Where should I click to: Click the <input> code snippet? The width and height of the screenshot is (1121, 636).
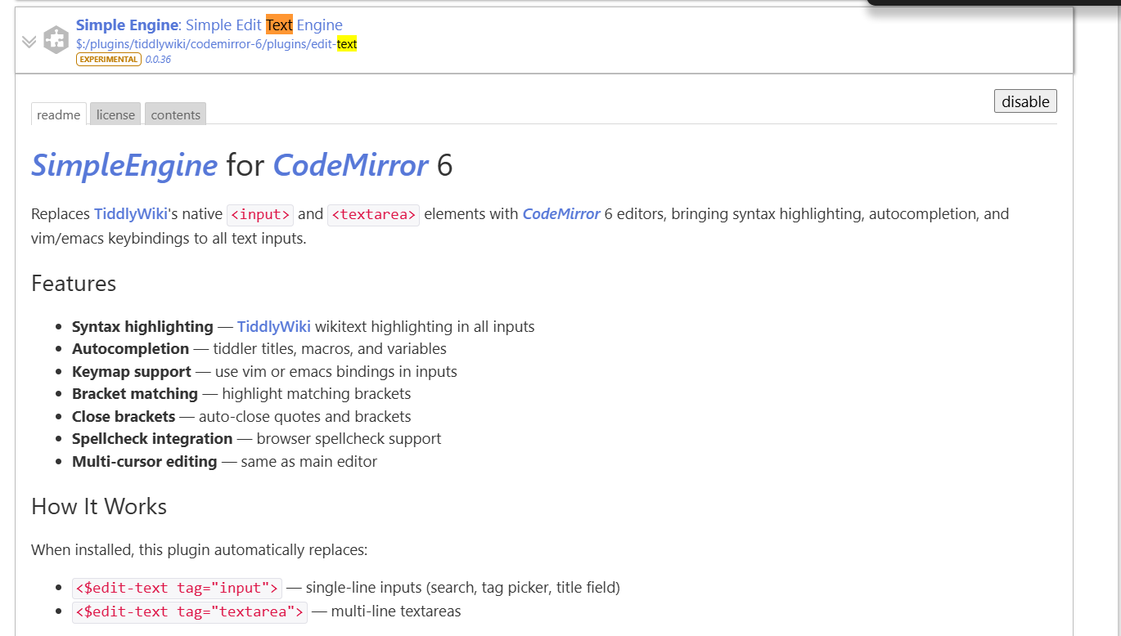259,215
